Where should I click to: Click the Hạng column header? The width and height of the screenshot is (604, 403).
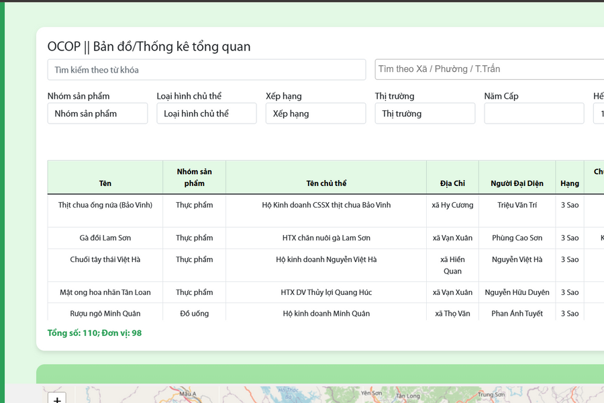pyautogui.click(x=570, y=183)
